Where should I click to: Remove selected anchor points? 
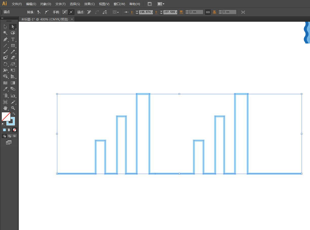(89, 12)
